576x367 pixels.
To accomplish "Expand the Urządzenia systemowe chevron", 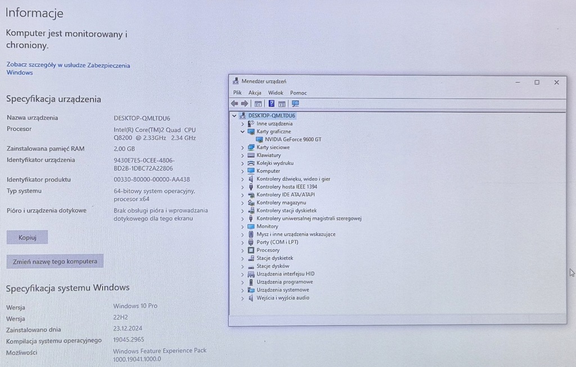I will pos(242,290).
